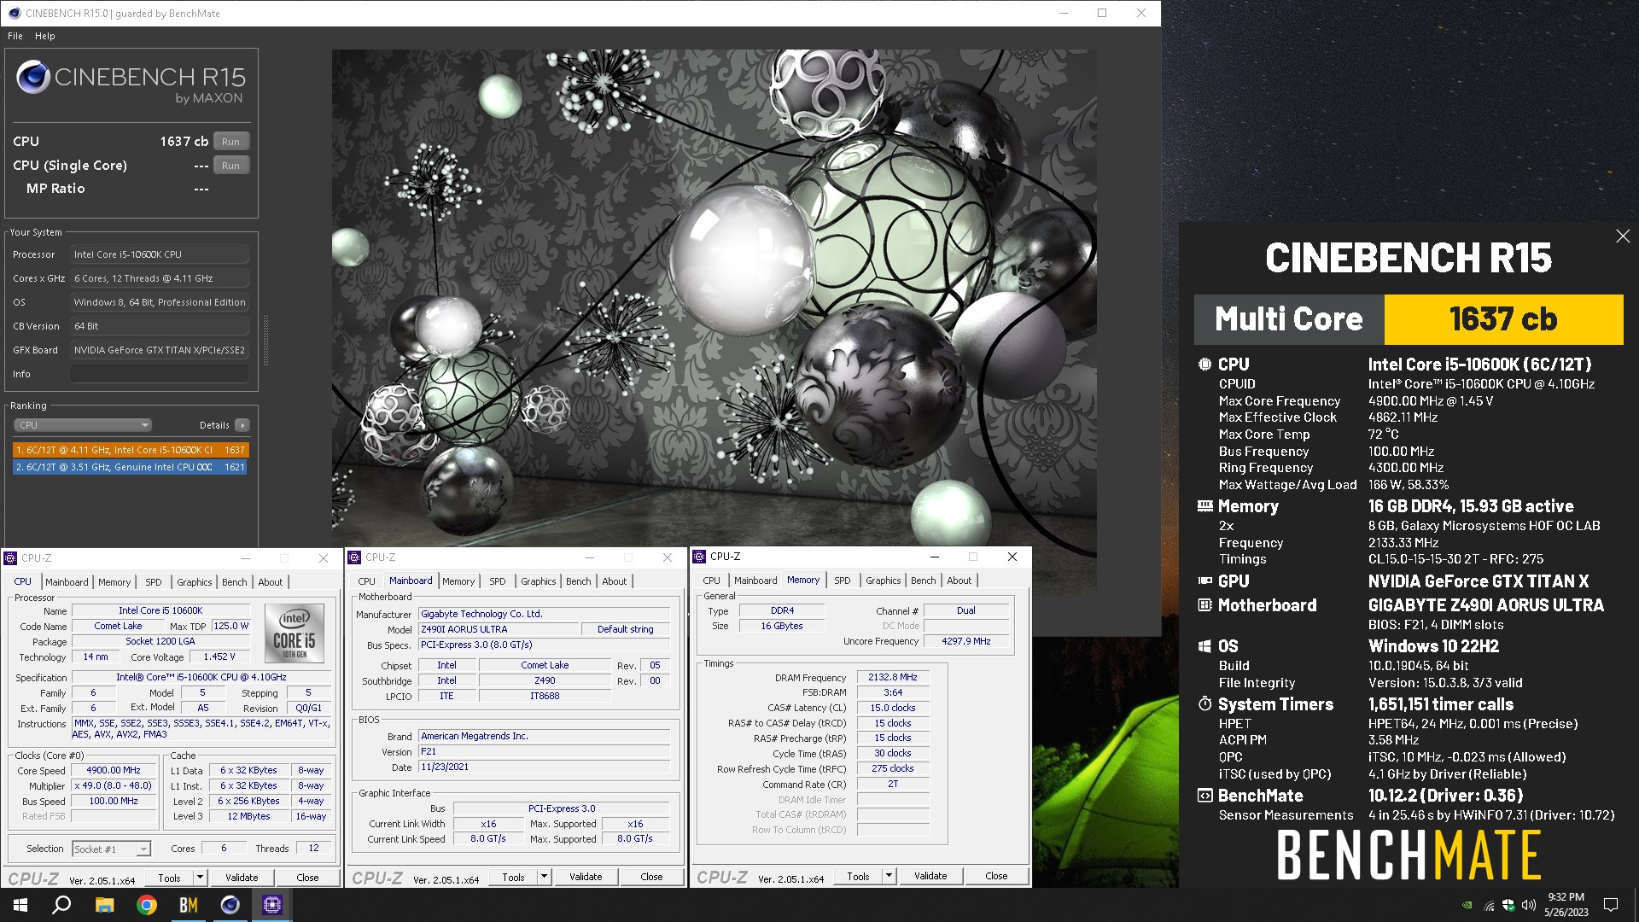The image size is (1639, 922).
Task: Click the Motherboard icon in BenchMate panel
Action: (1204, 605)
